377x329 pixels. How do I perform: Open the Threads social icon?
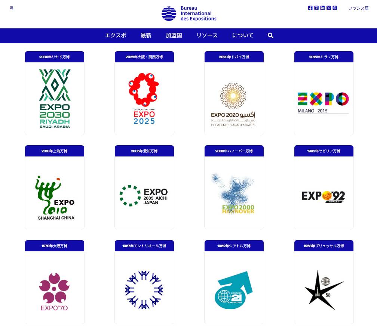[x=335, y=8]
